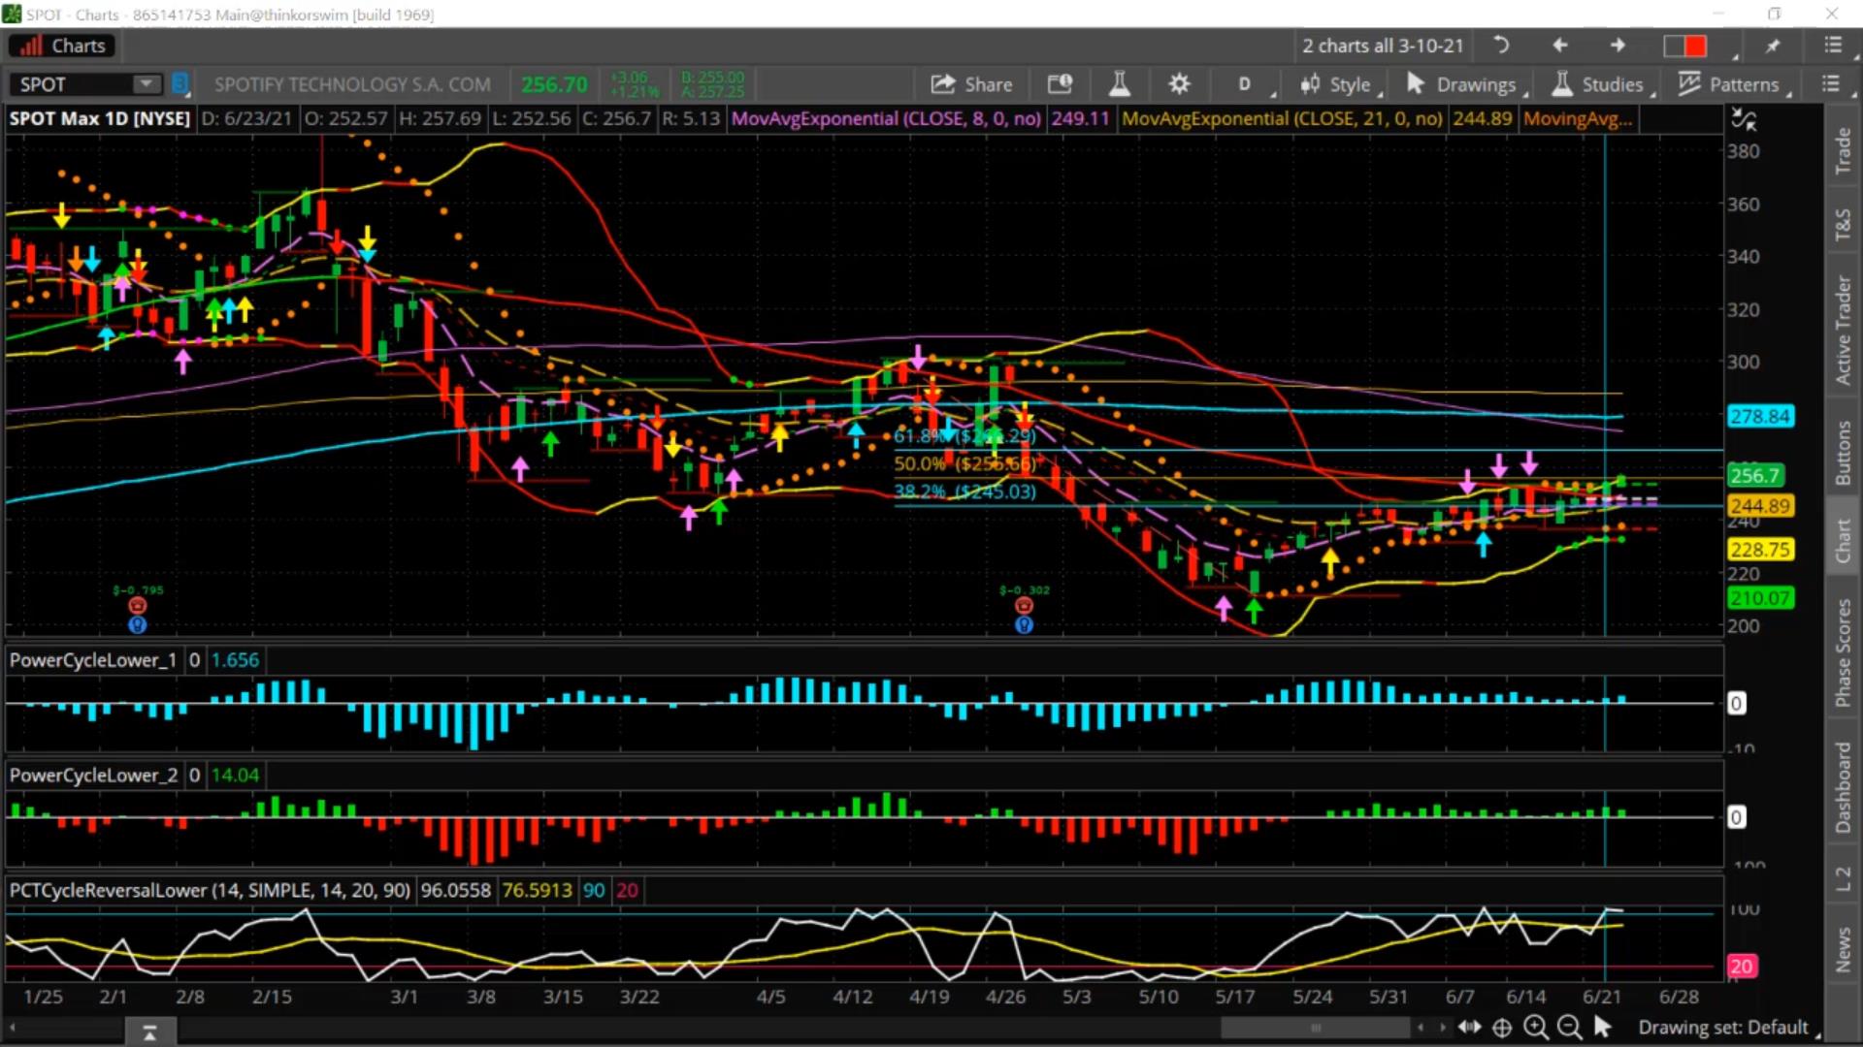Click the expand chart arrows icon
1863x1047 pixels.
pos(1744,119)
